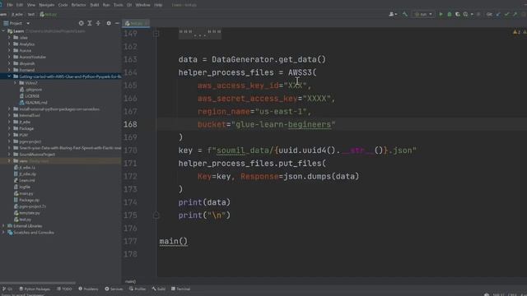527x296 pixels.
Task: Click the Git update project arrow icon
Action: click(498, 15)
